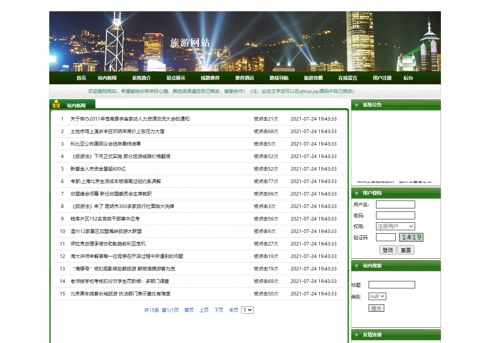Viewport: 480px width, 343px height.
Task: Open the 用户注册 page from navigation
Action: [x=381, y=78]
